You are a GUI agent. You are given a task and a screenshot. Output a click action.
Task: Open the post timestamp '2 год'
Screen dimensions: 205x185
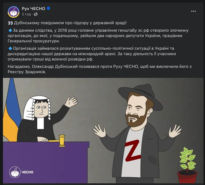tap(26, 14)
